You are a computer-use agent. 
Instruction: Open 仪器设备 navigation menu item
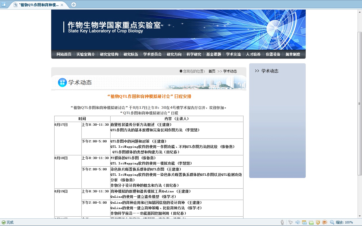click(273, 54)
